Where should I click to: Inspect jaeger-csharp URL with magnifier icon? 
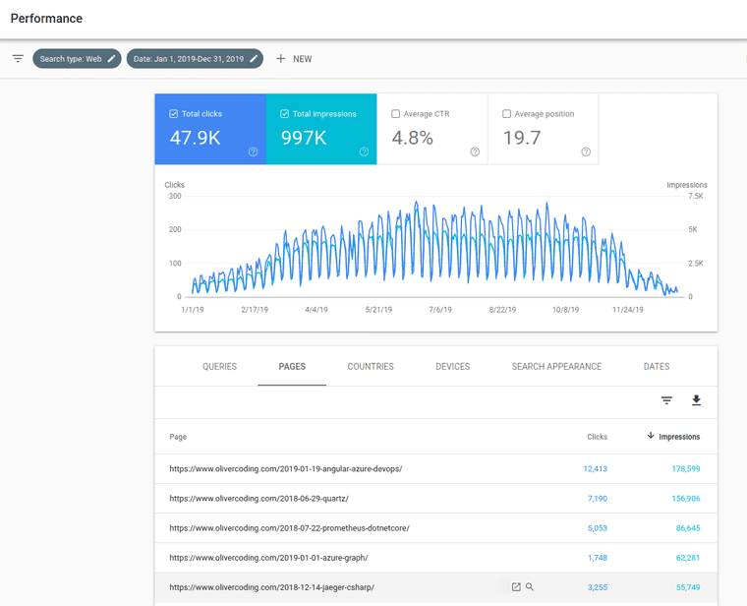pyautogui.click(x=530, y=587)
